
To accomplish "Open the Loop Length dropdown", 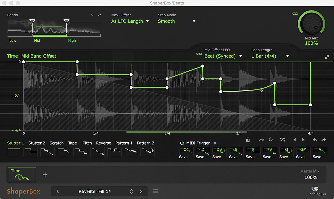I will pyautogui.click(x=270, y=56).
